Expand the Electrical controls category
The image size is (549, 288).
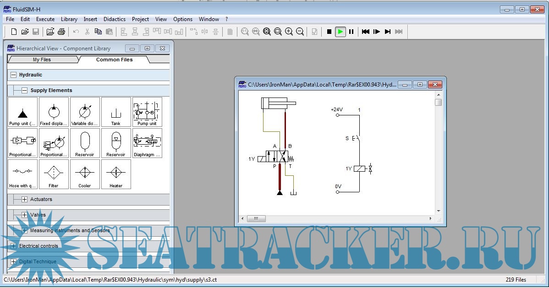[13, 246]
